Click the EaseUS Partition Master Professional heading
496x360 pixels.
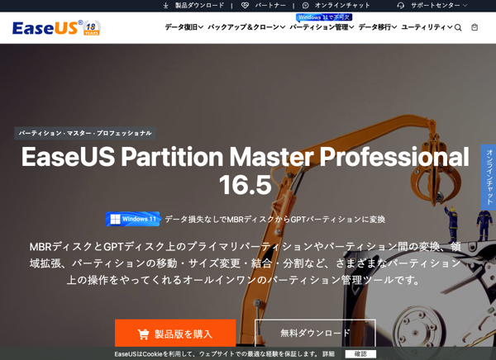click(246, 171)
